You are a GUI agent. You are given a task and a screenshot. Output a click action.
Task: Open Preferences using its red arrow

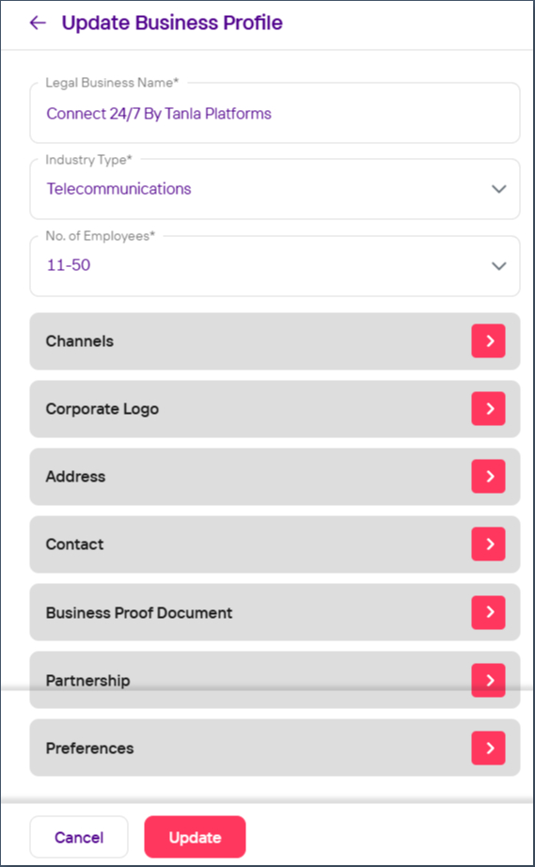tap(488, 748)
